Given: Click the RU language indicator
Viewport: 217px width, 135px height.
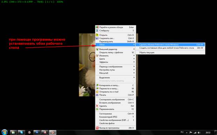Looking at the screenshot, I should click(x=182, y=132).
